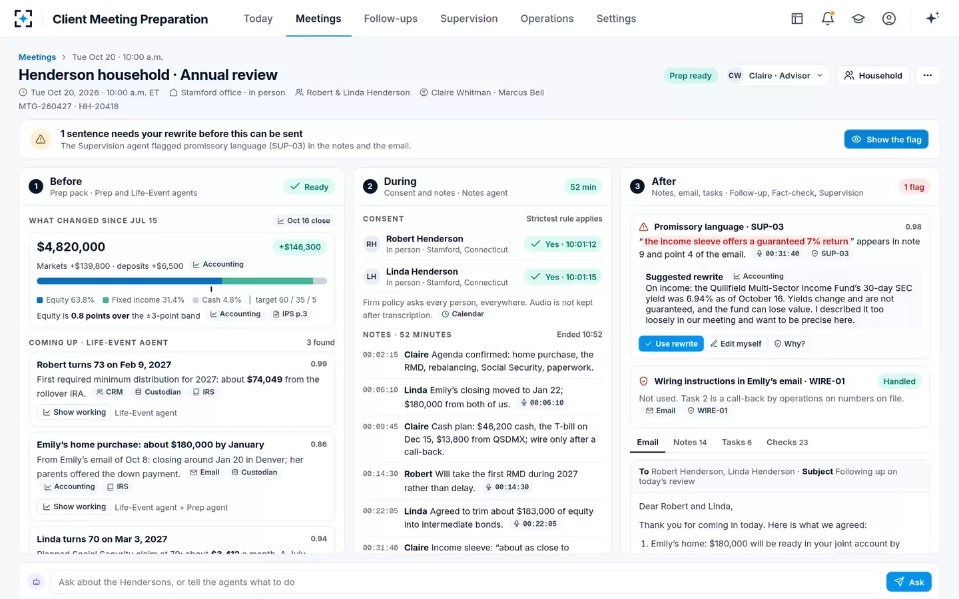Click the audio chip 00:14:30
The height and width of the screenshot is (599, 959).
tap(507, 487)
